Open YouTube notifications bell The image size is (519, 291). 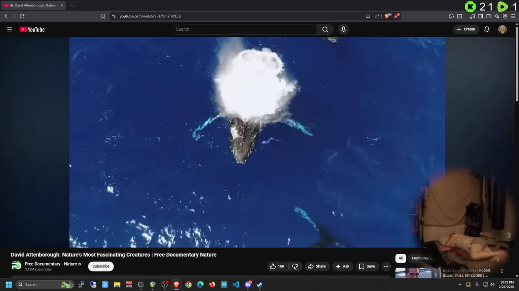[487, 29]
